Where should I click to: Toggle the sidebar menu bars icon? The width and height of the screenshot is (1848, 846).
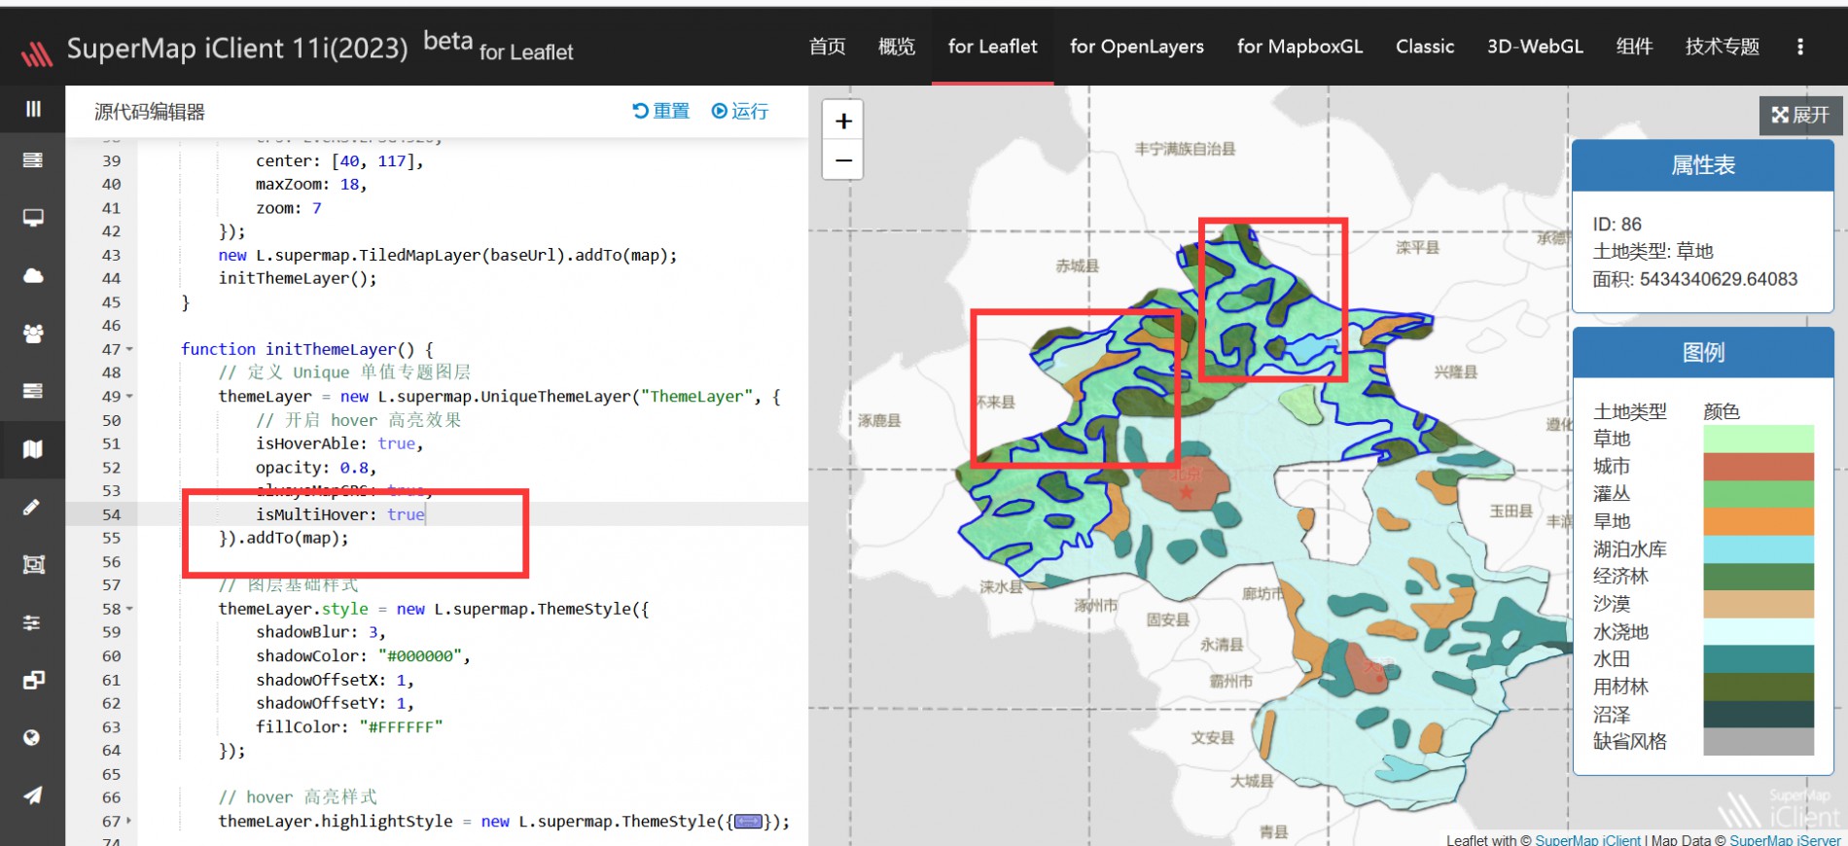pyautogui.click(x=33, y=109)
